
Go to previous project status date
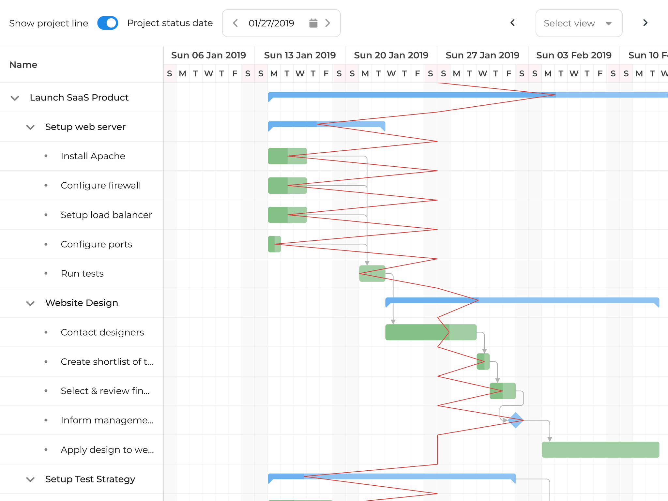coord(235,23)
